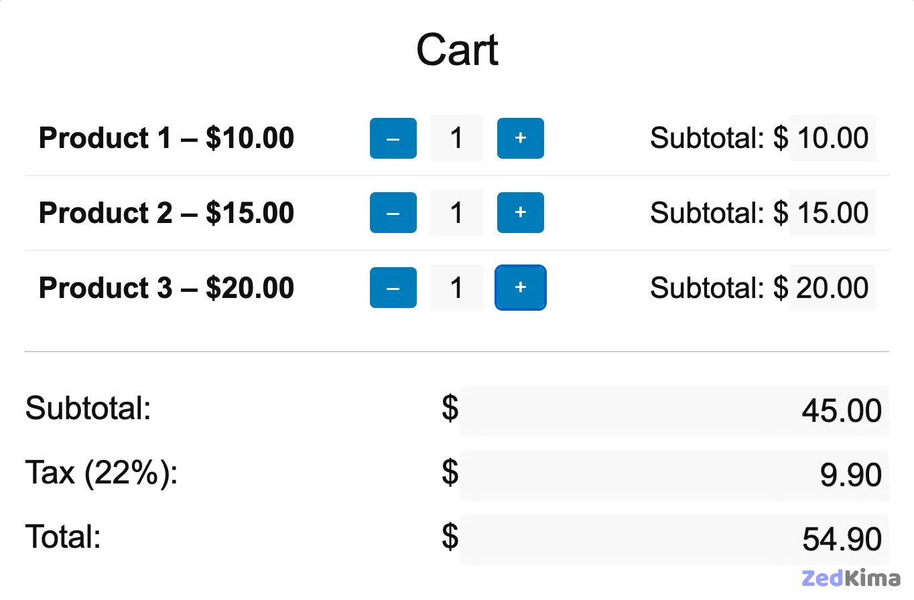The image size is (914, 600).
Task: Focus the Total field showing 54.90
Action: (x=673, y=539)
